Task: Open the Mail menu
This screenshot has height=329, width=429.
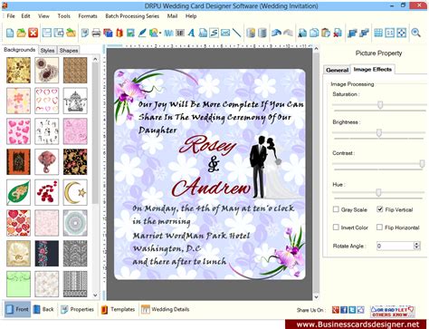Action: 172,16
